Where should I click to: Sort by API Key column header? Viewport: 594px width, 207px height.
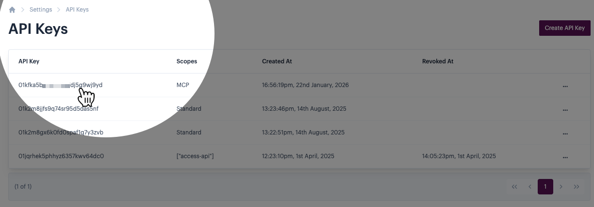29,61
